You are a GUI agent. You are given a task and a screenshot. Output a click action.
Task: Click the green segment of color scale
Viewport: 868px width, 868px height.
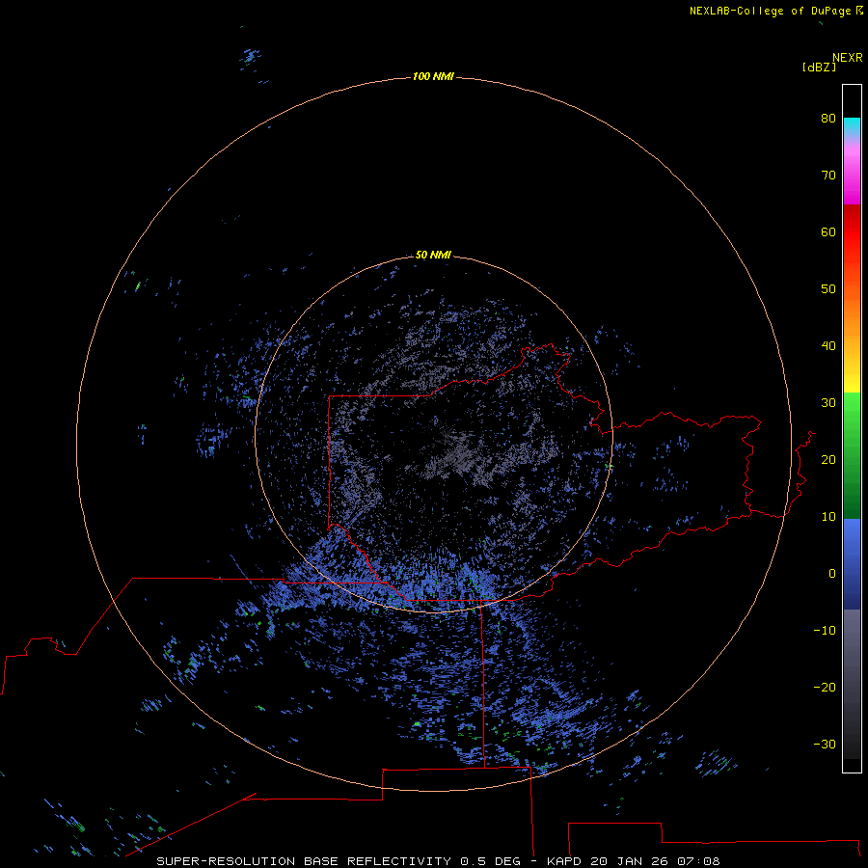click(x=852, y=455)
